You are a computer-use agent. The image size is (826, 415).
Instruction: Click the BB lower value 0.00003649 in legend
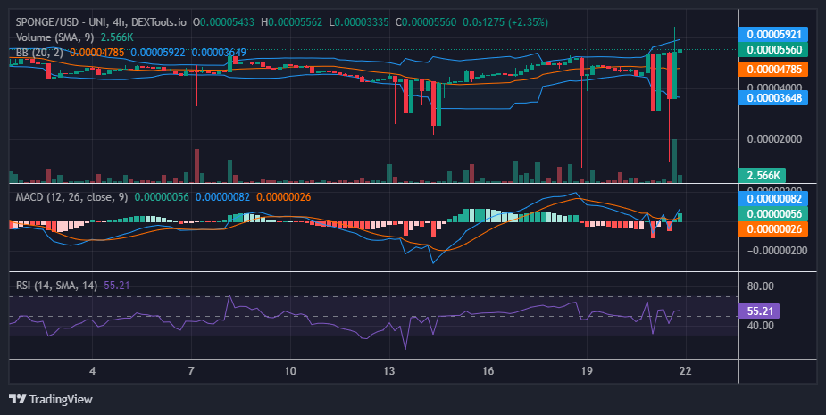click(x=219, y=53)
